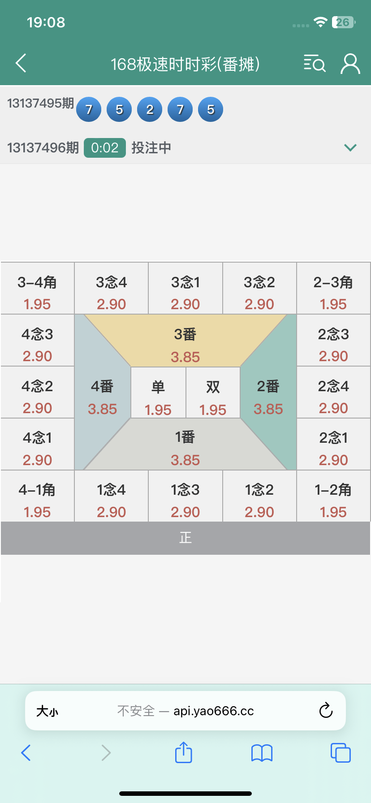Open Safari tabs overview icon
Image resolution: width=371 pixels, height=803 pixels.
340,752
